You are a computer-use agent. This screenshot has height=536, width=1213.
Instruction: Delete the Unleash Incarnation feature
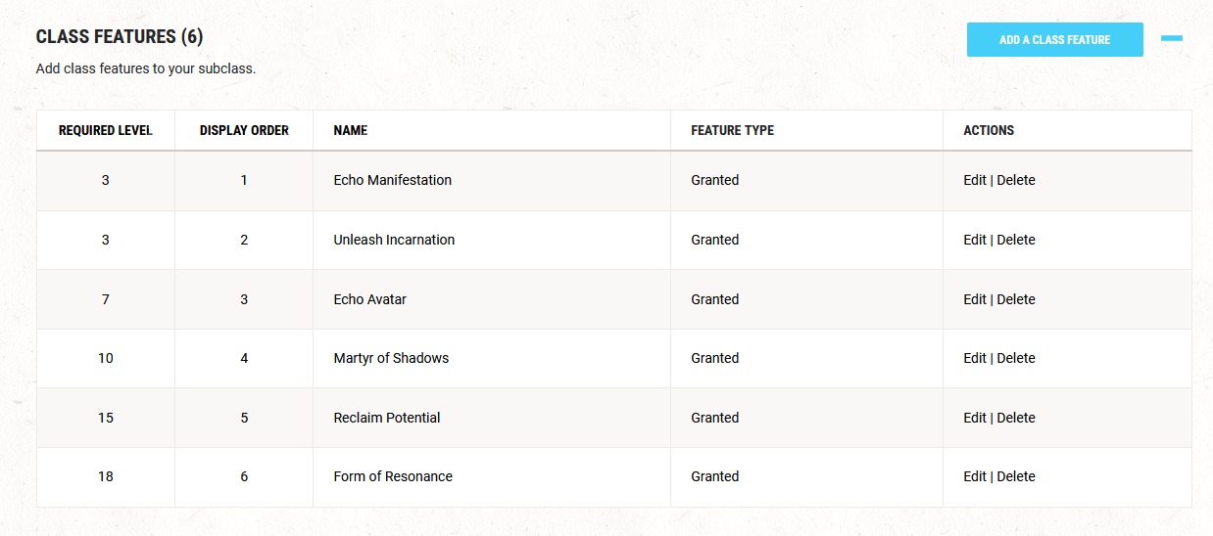point(1016,240)
